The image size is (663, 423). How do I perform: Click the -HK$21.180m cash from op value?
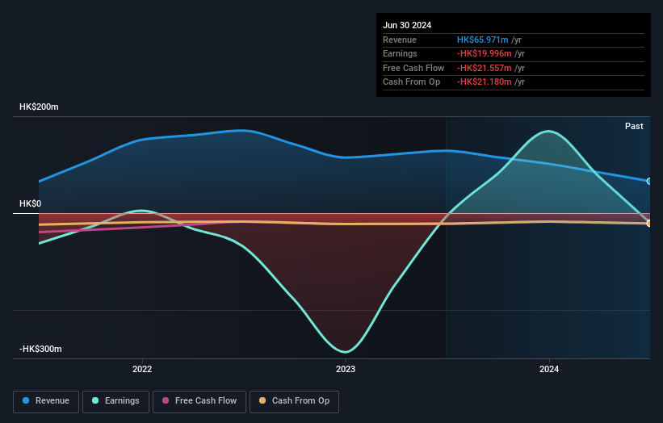pos(485,82)
